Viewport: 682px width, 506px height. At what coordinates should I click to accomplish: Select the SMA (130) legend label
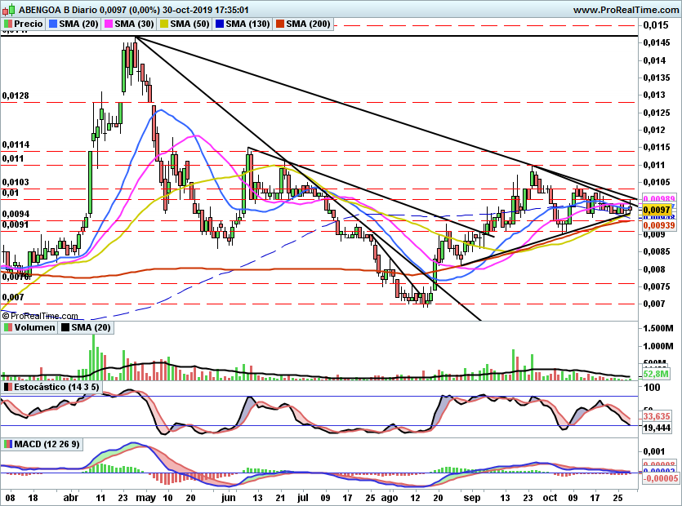coord(243,24)
